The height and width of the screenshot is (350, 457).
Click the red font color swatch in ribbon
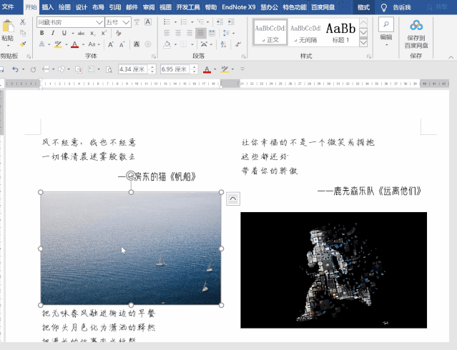(74, 44)
